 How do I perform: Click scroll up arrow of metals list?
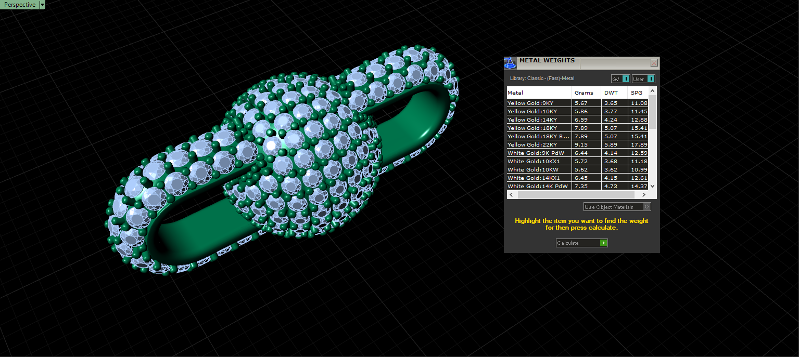(x=653, y=90)
